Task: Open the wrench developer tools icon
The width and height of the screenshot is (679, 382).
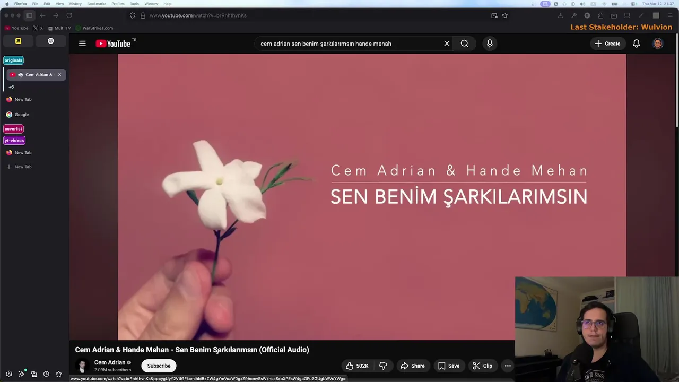Action: click(574, 15)
